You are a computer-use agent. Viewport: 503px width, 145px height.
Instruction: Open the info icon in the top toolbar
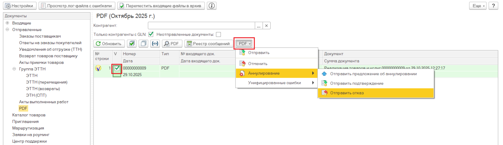(212, 6)
